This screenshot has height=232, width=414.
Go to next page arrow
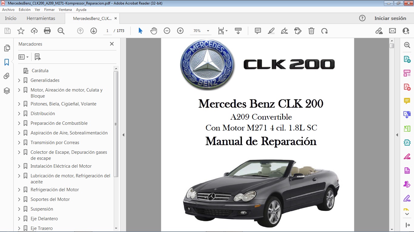pyautogui.click(x=94, y=31)
